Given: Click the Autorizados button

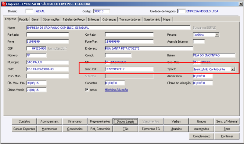Looking at the screenshot, I should 202,129.
